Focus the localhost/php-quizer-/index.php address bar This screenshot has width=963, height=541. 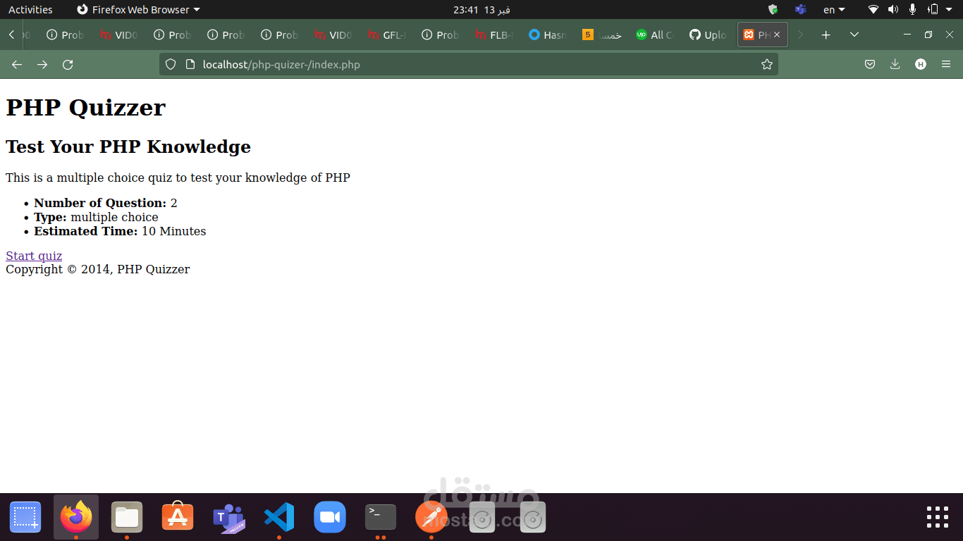tap(468, 65)
